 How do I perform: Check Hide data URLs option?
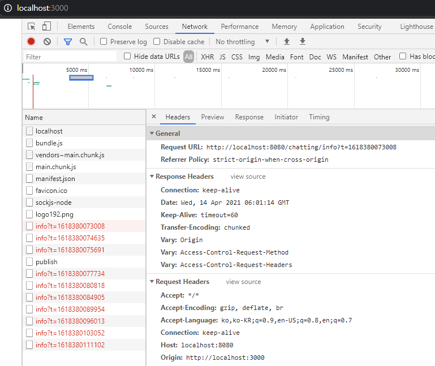(127, 56)
